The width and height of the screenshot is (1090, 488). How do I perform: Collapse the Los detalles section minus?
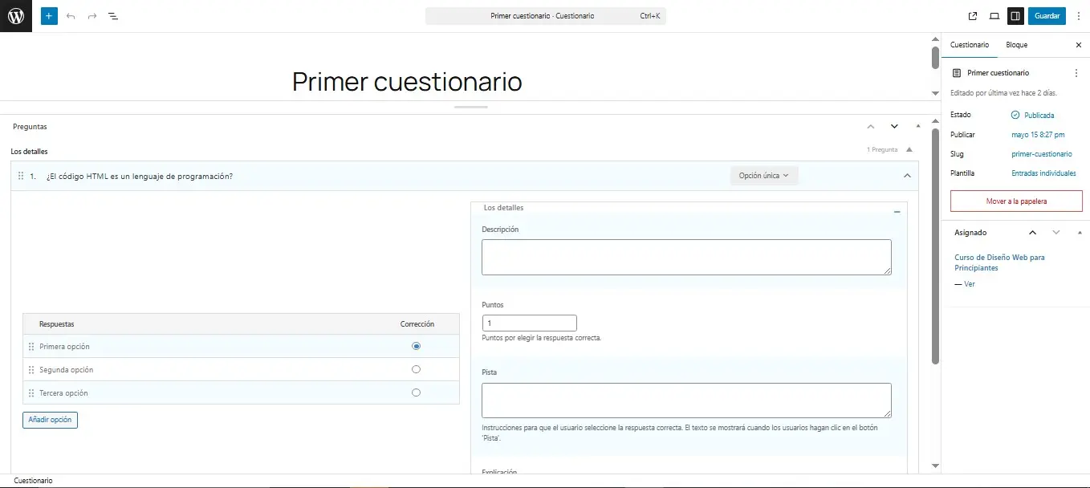tap(897, 212)
